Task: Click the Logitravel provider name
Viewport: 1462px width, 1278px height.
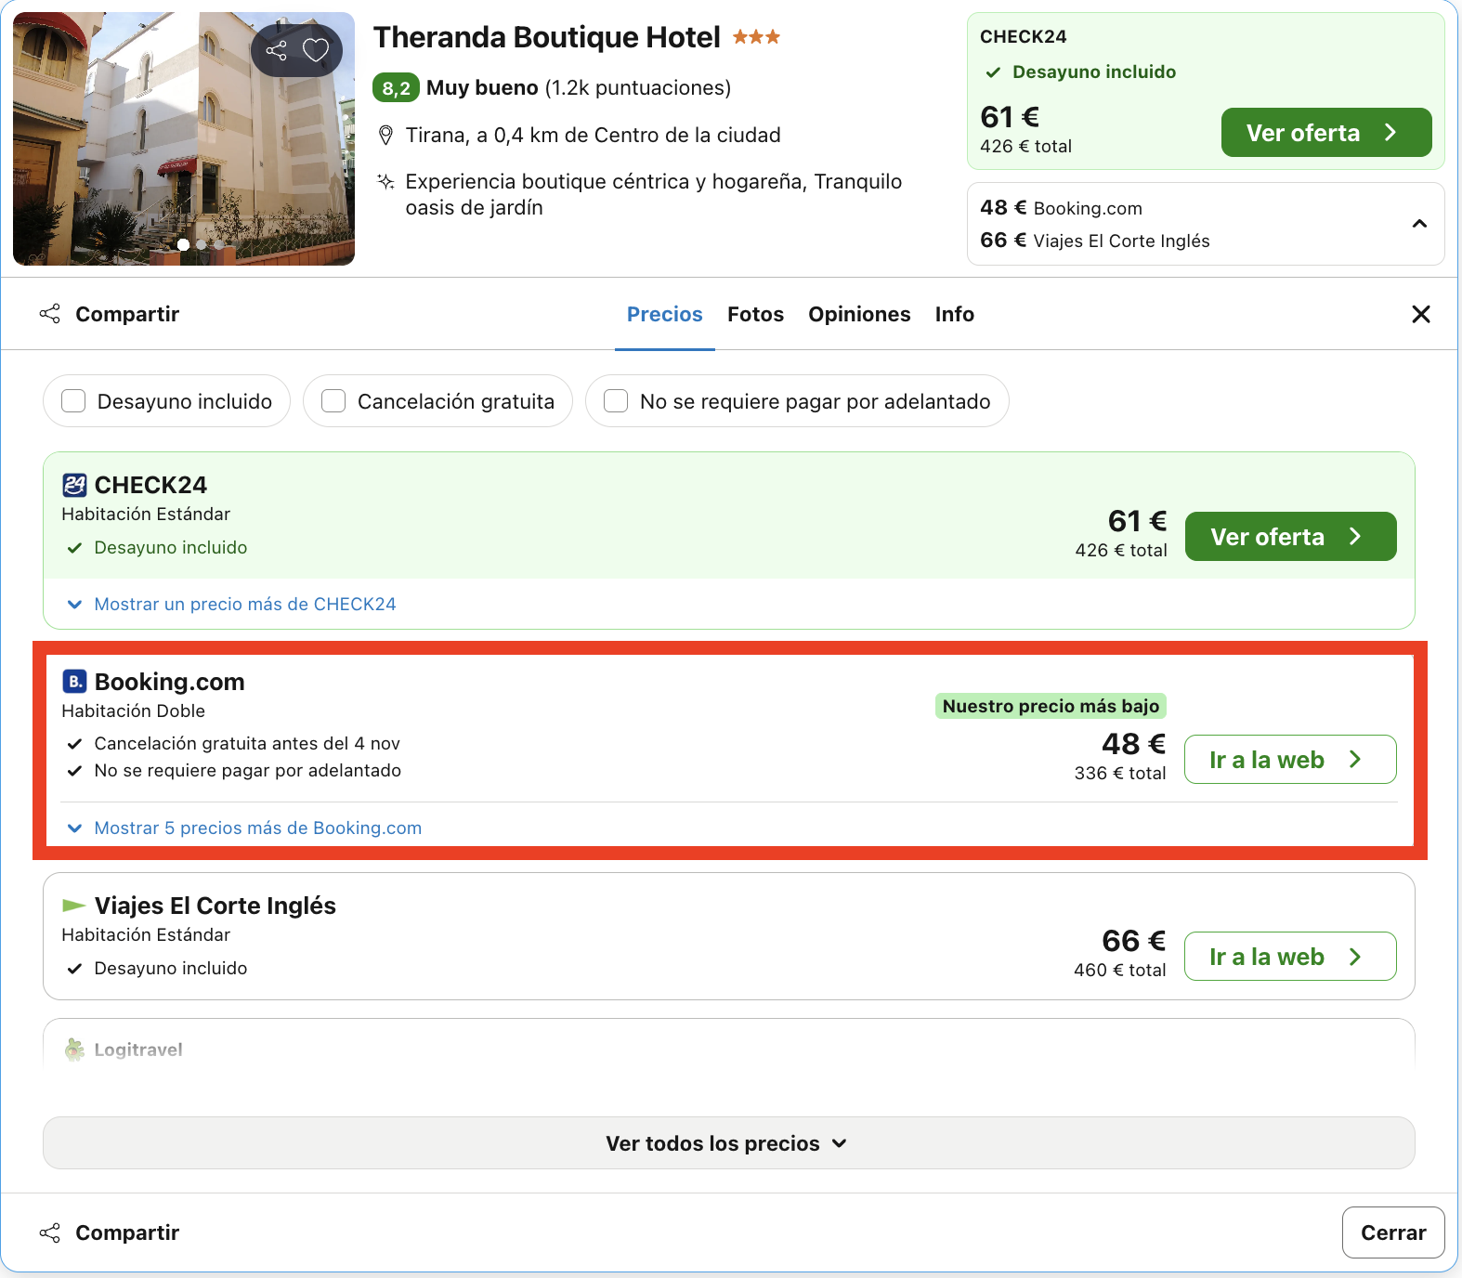Action: tap(138, 1050)
